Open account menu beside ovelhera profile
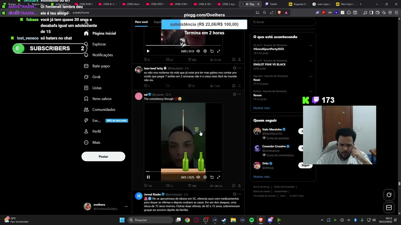The width and height of the screenshot is (401, 225). point(126,207)
